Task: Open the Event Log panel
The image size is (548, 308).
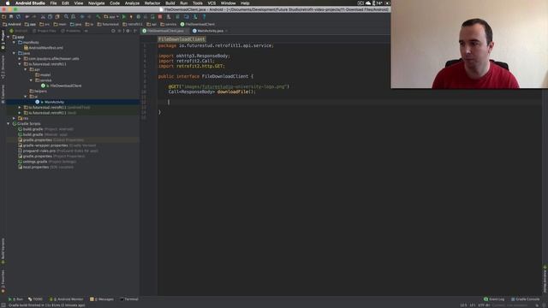Action: click(x=494, y=299)
